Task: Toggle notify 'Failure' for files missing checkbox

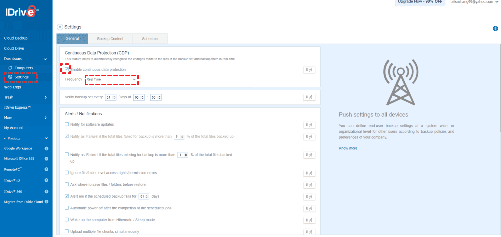Action: (x=67, y=154)
